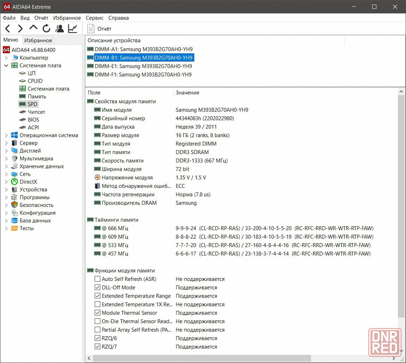Click the Отчёт report document icon

(x=91, y=28)
